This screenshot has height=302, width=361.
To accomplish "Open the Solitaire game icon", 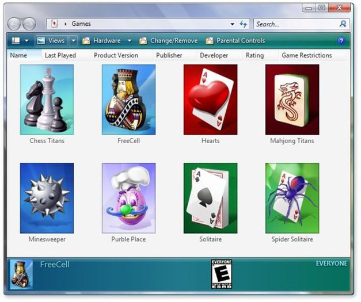I will pos(210,198).
